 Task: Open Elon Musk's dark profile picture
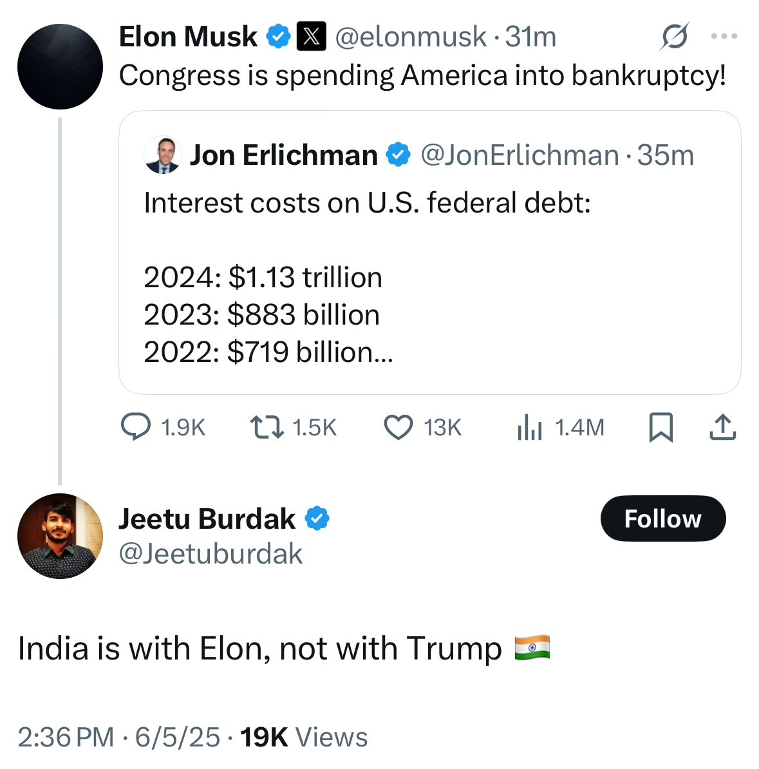pyautogui.click(x=60, y=67)
